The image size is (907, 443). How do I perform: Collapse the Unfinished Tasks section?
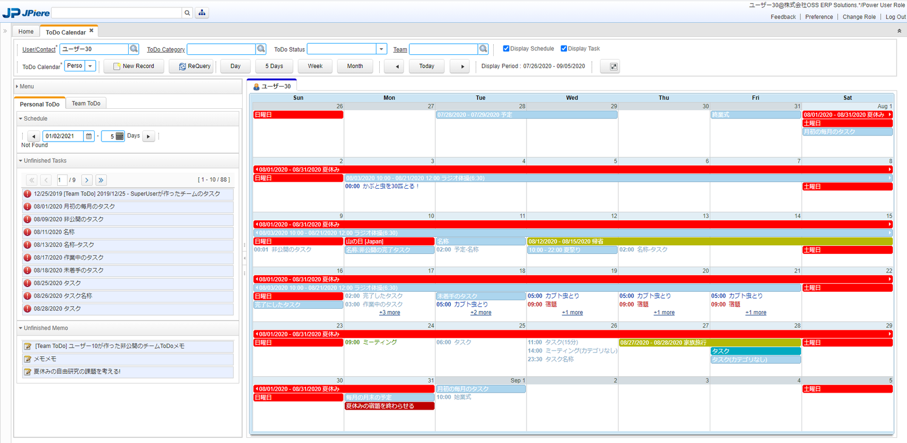pos(21,161)
